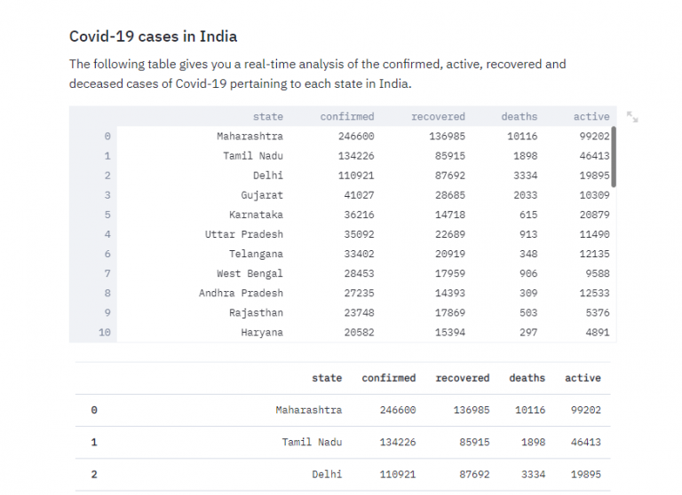Viewport: 682px width, 495px height.
Task: Select the Haryana state cell
Action: (262, 333)
